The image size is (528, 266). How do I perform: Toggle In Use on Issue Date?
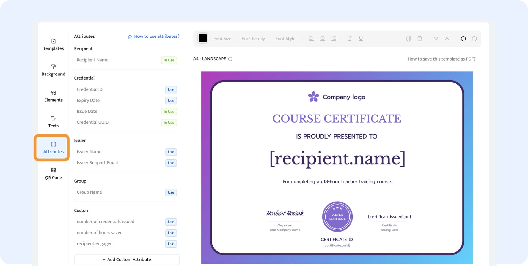pyautogui.click(x=169, y=112)
